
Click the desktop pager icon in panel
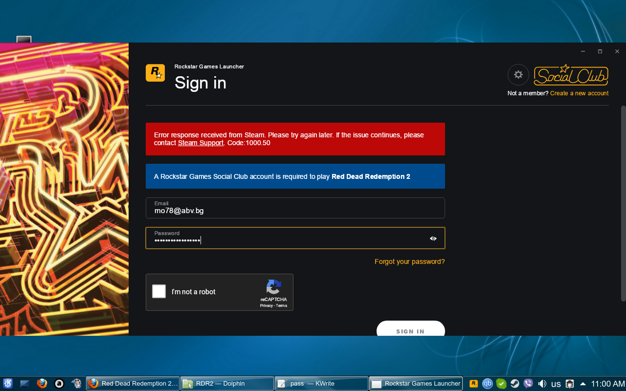tap(25, 384)
